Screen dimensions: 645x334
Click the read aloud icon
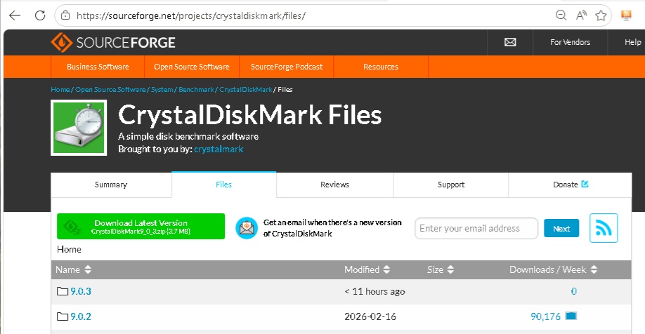pyautogui.click(x=581, y=15)
